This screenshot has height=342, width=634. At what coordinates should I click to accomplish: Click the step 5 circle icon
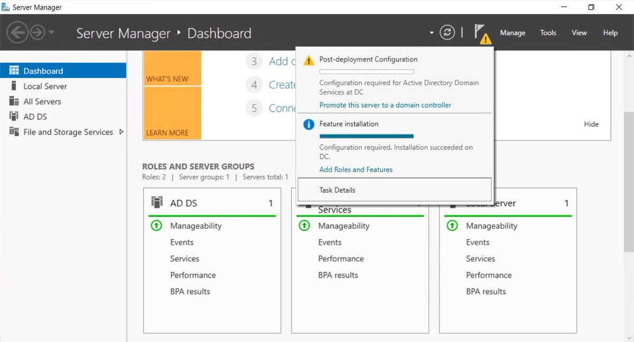click(254, 108)
